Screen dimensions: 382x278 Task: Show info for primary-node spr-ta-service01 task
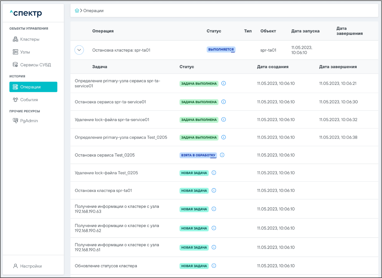(223, 83)
